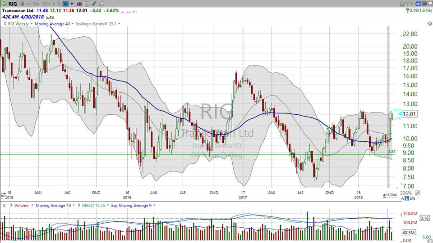
Task: Open the timeframe dropdown arrow
Action: [x=72, y=4]
